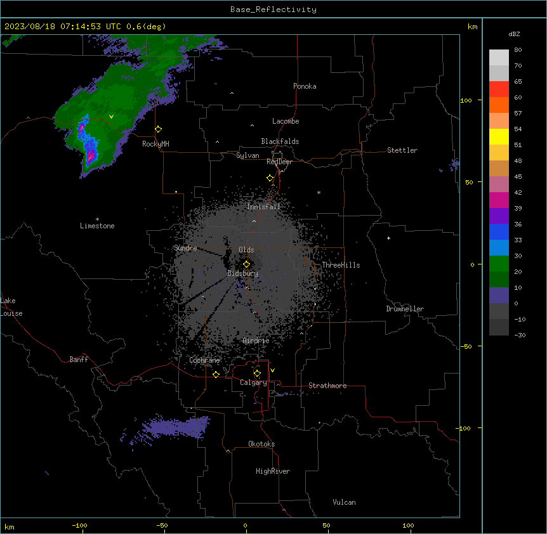This screenshot has width=547, height=534.
Task: Click the white plus marker north of Drumheller
Action: 388,238
